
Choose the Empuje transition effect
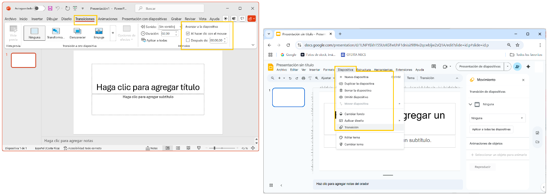point(99,33)
